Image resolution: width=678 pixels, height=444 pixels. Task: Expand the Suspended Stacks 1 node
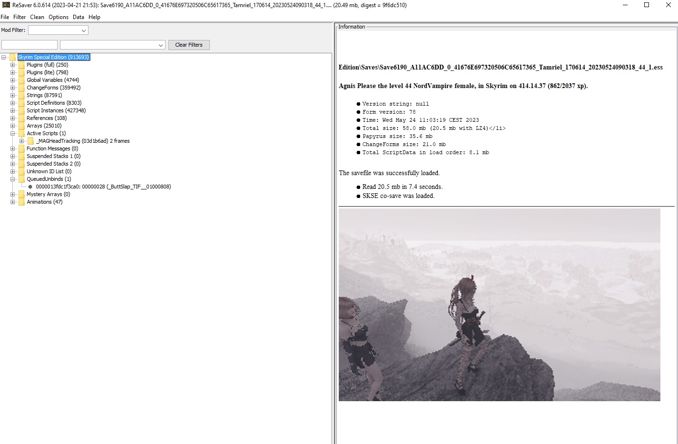coord(13,156)
